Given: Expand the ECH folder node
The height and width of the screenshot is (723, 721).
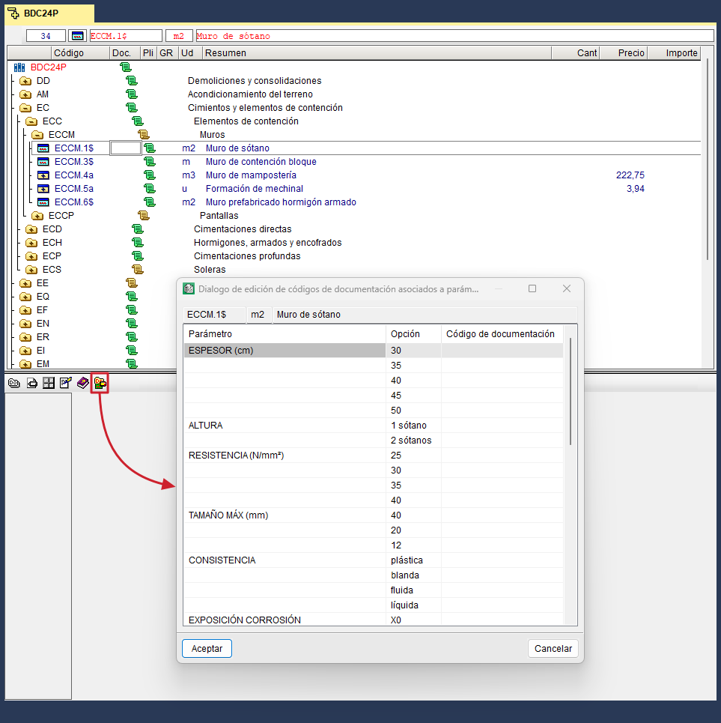Looking at the screenshot, I should [31, 243].
